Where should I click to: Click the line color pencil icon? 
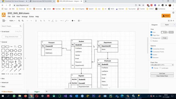coord(53,21)
